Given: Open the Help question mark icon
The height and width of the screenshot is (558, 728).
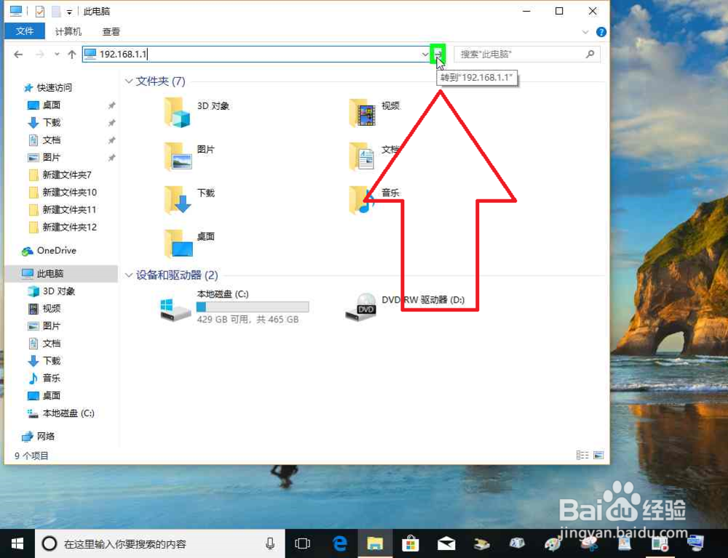Looking at the screenshot, I should [601, 31].
